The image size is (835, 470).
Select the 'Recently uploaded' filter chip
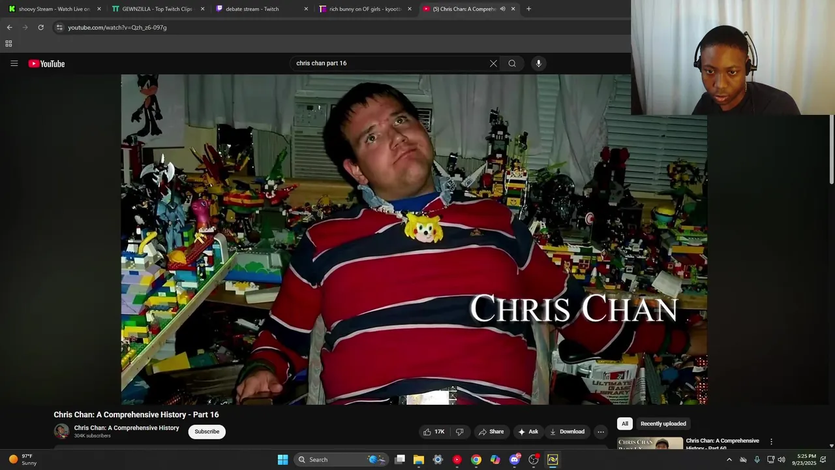(x=663, y=424)
